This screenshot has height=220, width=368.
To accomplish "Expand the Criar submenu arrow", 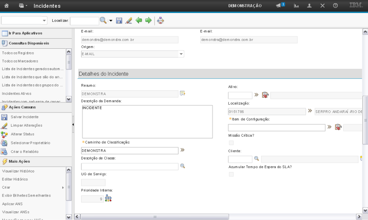I will click(x=63, y=187).
